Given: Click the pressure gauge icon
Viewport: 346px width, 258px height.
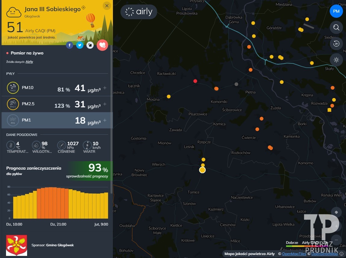Looking at the screenshot, I should click(61, 145).
